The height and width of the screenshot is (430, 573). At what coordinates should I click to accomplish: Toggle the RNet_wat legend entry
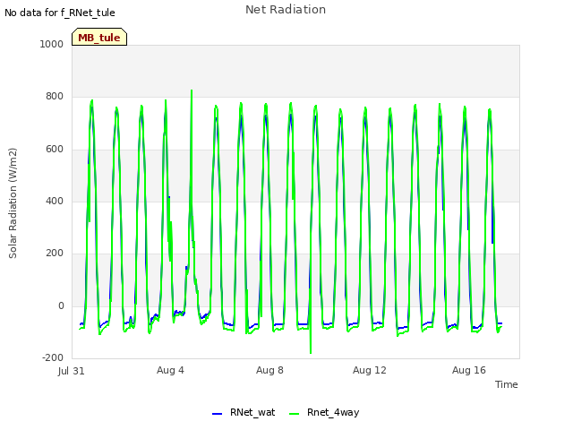(244, 412)
